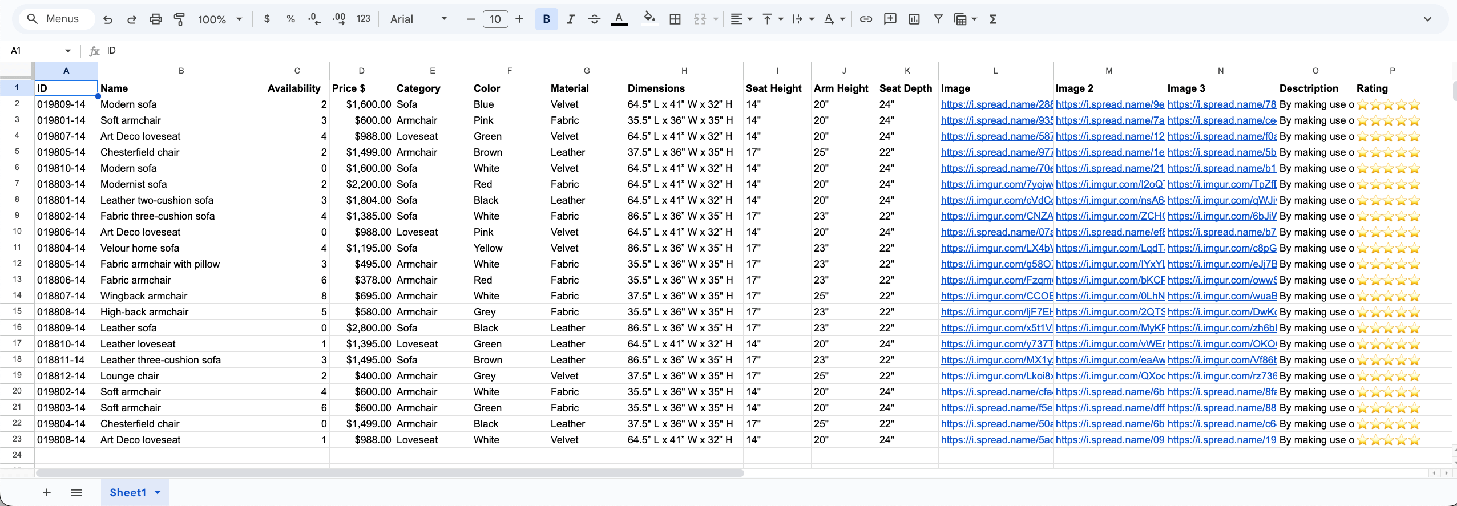
Task: Select row 12 header
Action: [17, 264]
